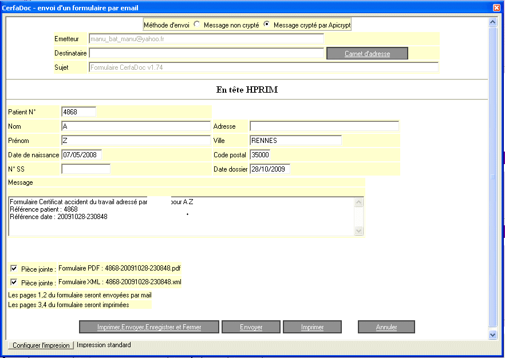Open Configurer l'impression settings
This screenshot has width=505, height=358.
coord(41,345)
